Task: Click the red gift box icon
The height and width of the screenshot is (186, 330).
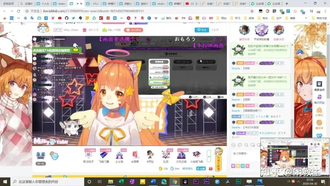Action: tap(211, 169)
